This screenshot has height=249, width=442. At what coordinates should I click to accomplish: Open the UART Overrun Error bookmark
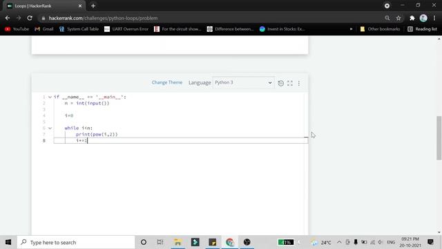point(126,29)
